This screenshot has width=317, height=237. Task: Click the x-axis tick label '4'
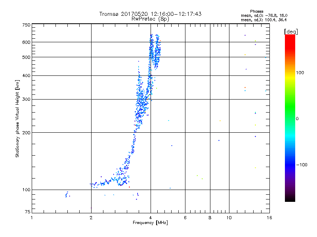coord(151,218)
